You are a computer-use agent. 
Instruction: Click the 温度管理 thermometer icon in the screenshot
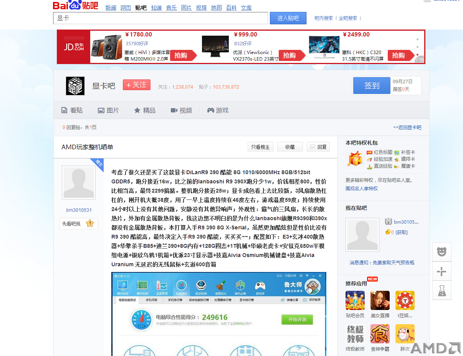pos(162,286)
